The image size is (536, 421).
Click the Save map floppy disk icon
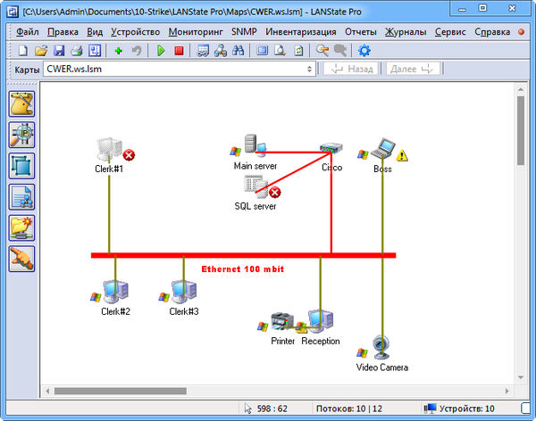[59, 51]
